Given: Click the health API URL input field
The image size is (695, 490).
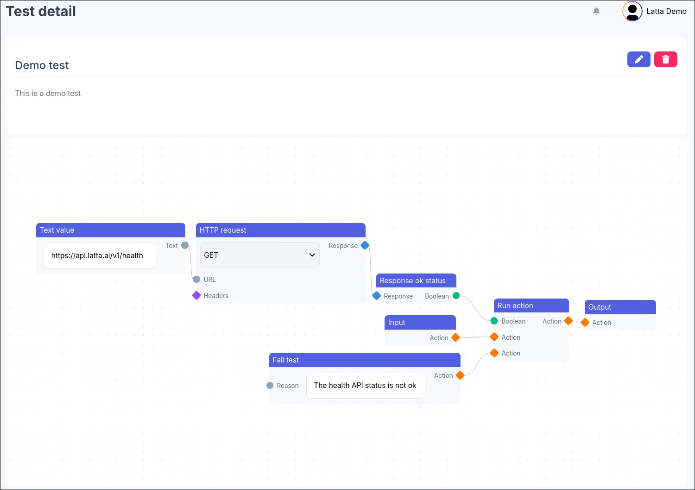Looking at the screenshot, I should coord(99,255).
